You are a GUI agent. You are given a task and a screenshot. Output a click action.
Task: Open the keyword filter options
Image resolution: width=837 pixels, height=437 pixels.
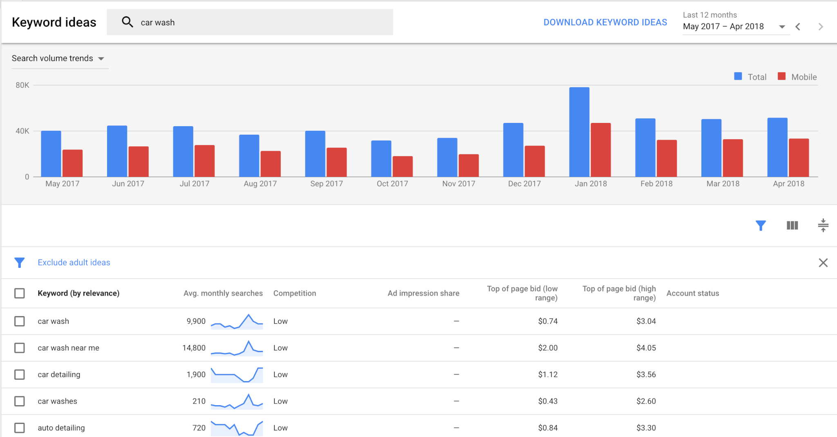(x=760, y=225)
